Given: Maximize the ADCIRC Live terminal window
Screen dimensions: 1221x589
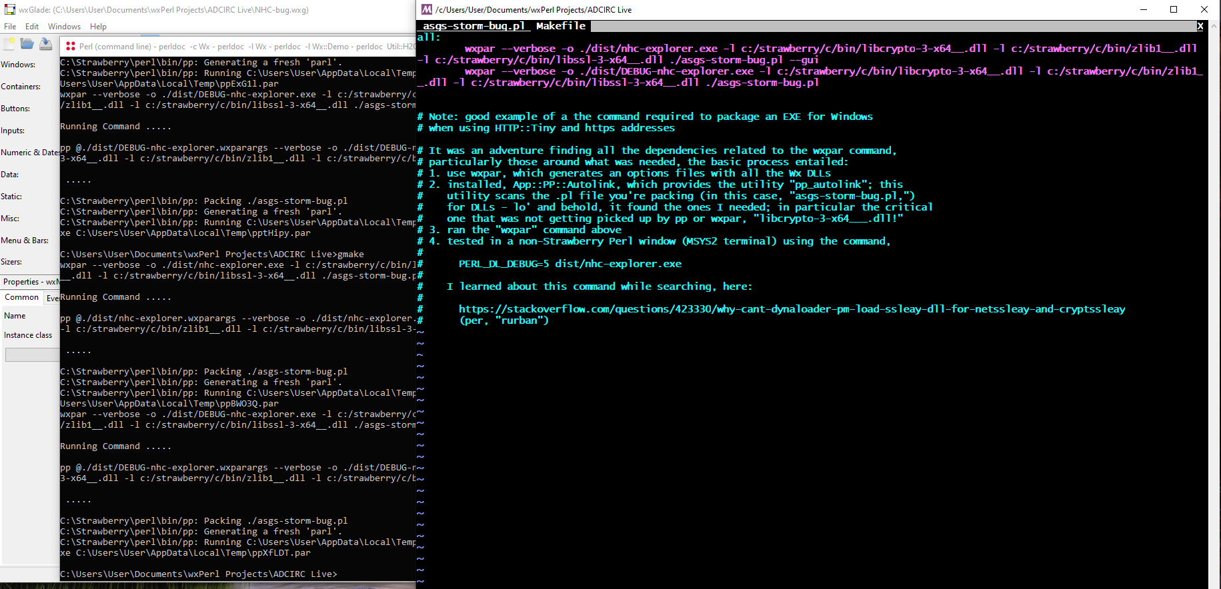Looking at the screenshot, I should pos(1174,9).
